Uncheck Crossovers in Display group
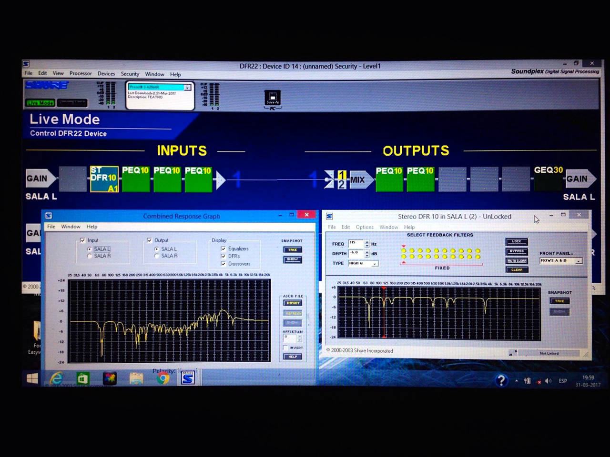This screenshot has height=457, width=610. (x=223, y=264)
